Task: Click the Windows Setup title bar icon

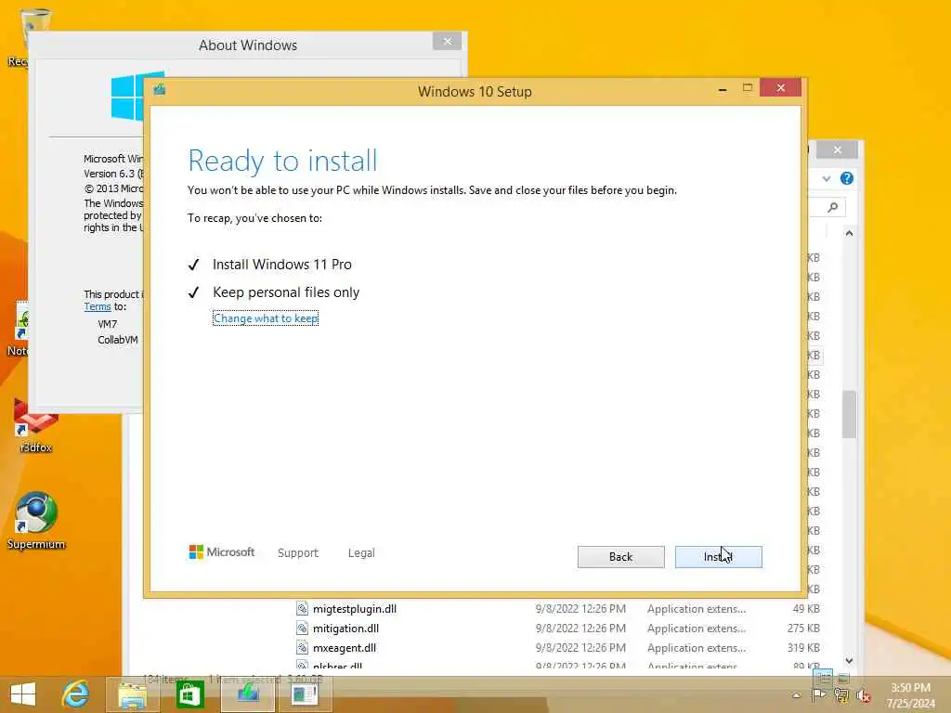Action: point(160,90)
